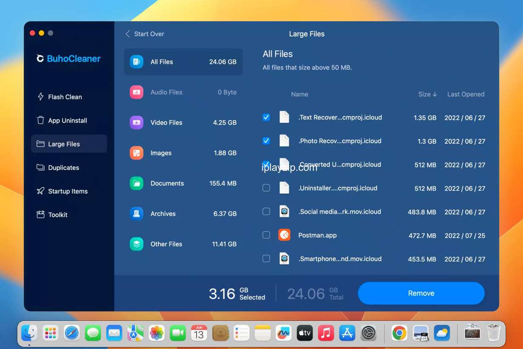Click .Text Recover file document icon
This screenshot has height=349, width=523.
284,117
